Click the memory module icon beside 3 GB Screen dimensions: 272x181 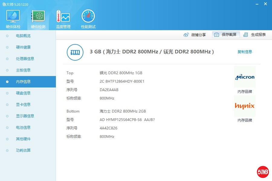click(x=75, y=52)
